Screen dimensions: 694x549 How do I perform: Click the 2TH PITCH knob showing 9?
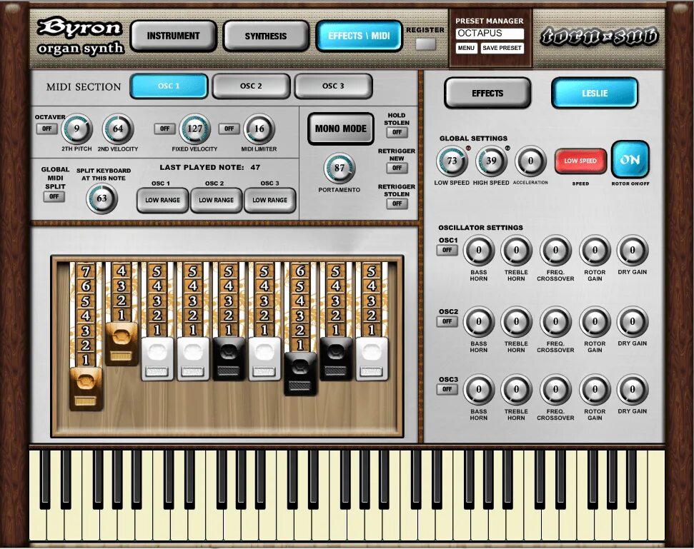77,129
